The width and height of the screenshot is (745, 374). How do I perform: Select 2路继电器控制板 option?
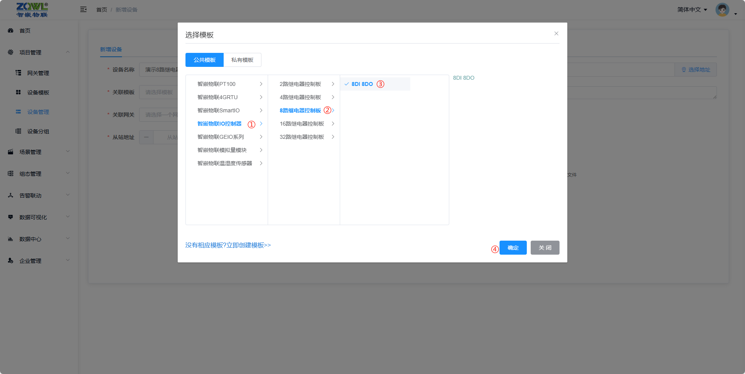pos(304,84)
